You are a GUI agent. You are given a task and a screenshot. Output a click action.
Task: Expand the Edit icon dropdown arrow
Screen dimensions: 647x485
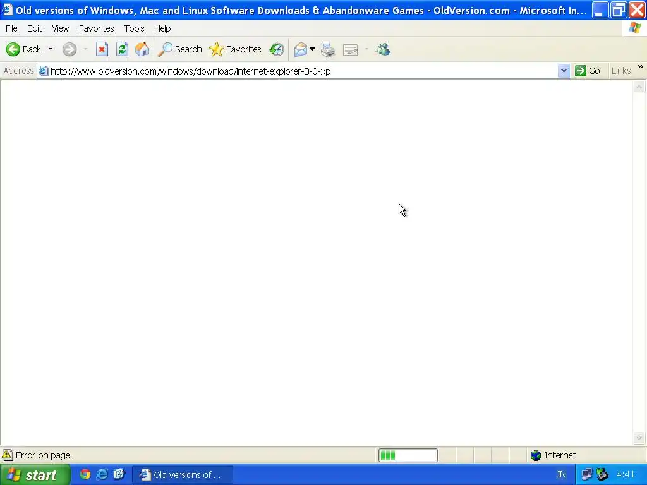tap(366, 49)
